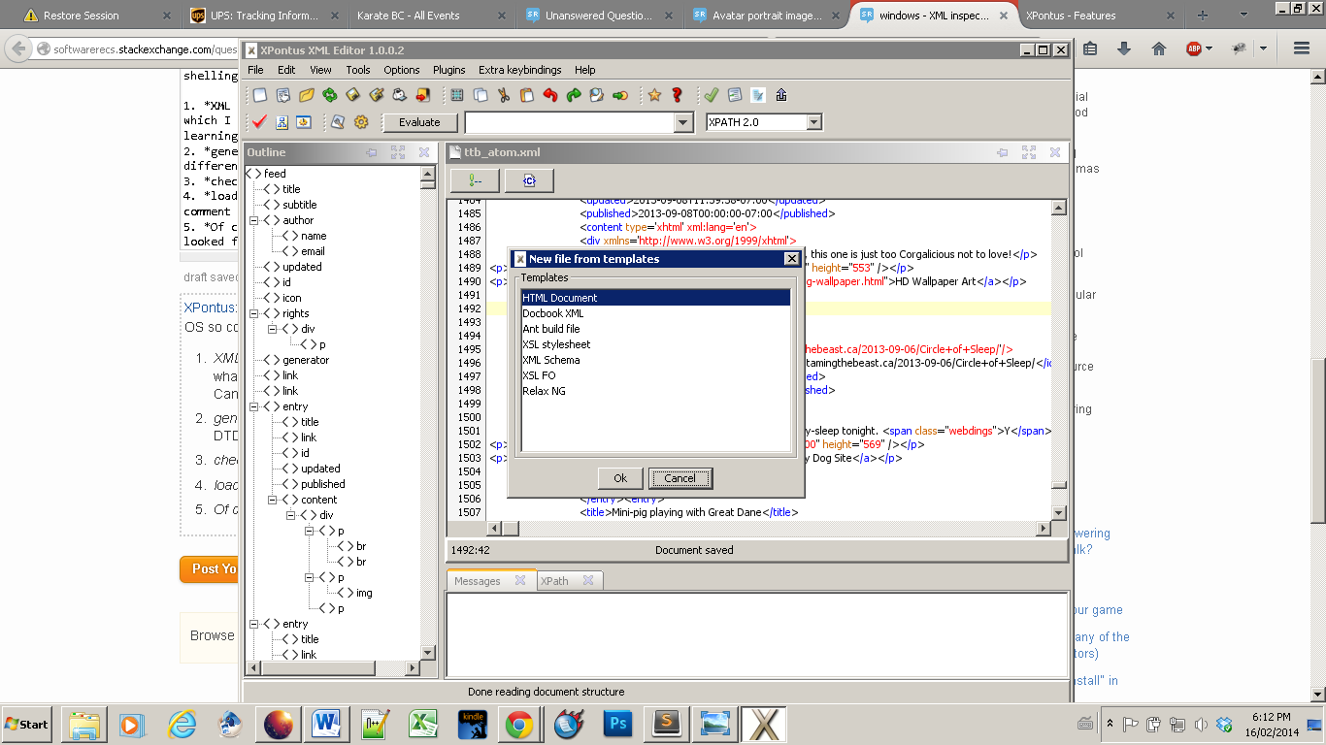Click the Paste clipboard icon
The width and height of the screenshot is (1326, 745).
pos(527,95)
